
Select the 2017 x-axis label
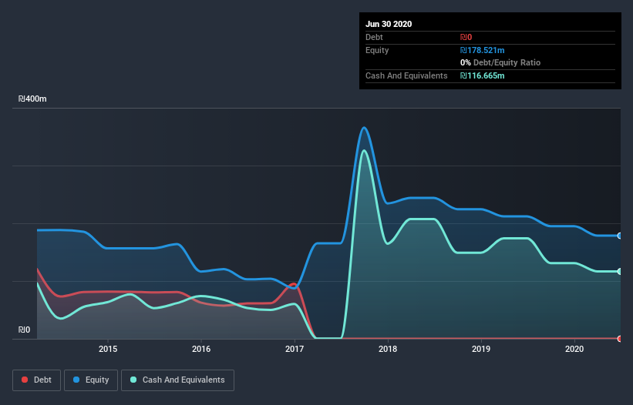[x=295, y=349]
